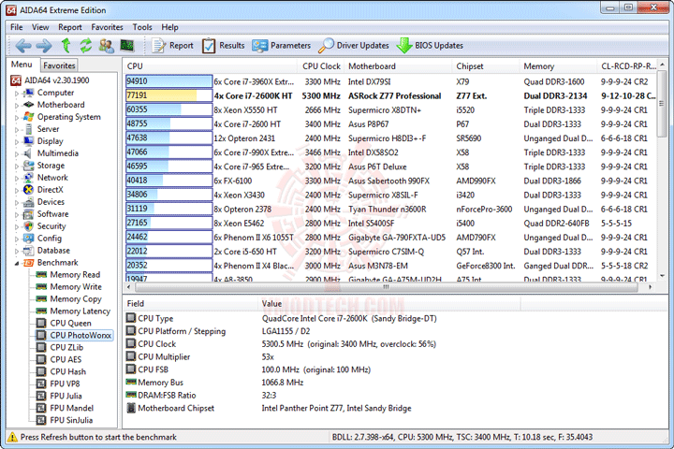Expand the Operating System tree node
674x449 pixels.
pyautogui.click(x=17, y=117)
